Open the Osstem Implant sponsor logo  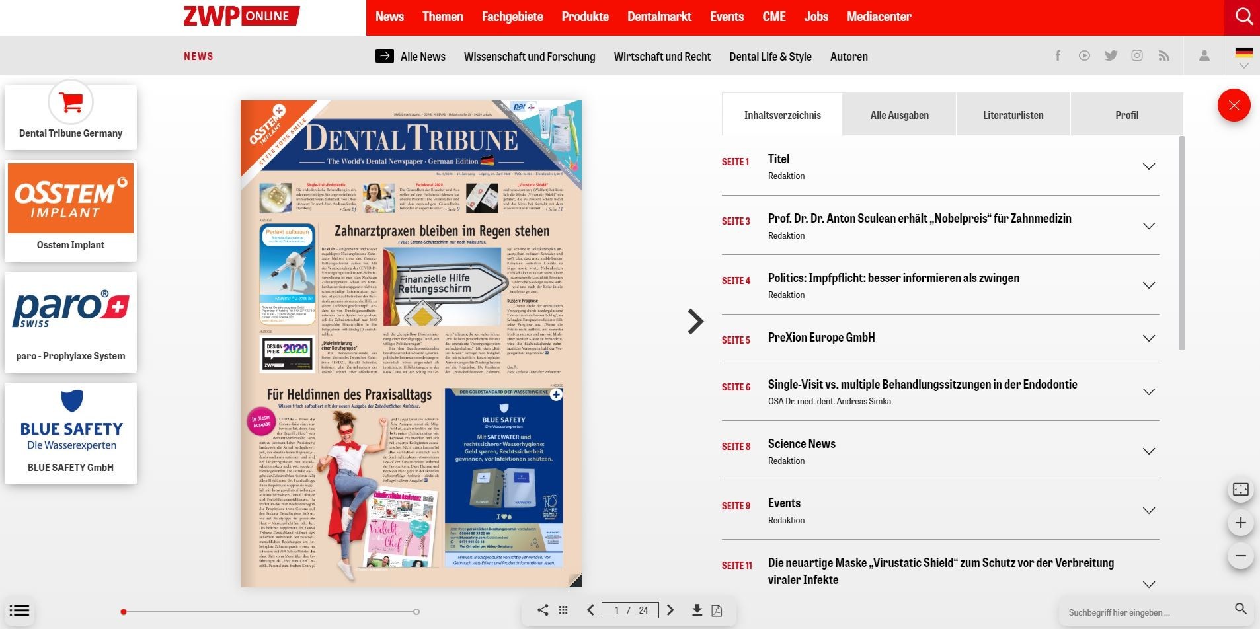(x=71, y=199)
